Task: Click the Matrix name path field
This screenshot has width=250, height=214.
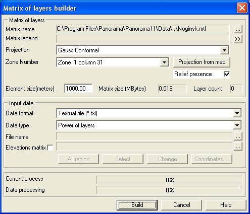Action: pyautogui.click(x=143, y=29)
